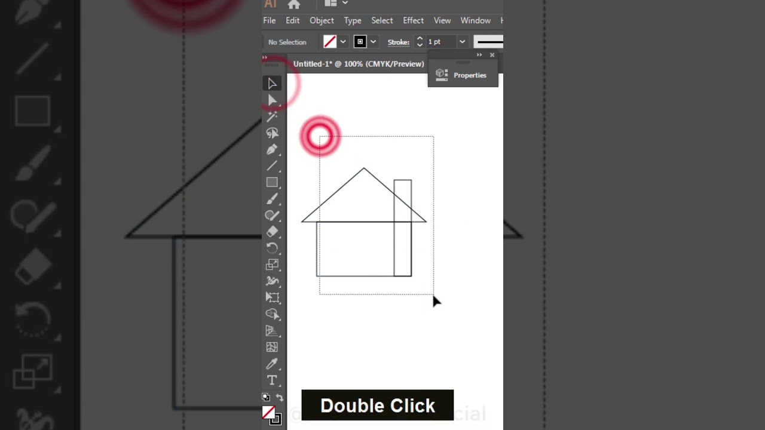Open the Object menu
Image resolution: width=765 pixels, height=430 pixels.
(322, 20)
